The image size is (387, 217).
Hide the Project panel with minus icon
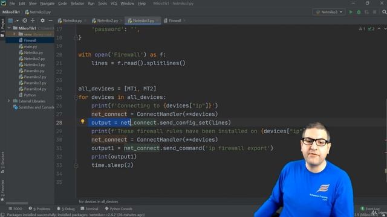51,20
